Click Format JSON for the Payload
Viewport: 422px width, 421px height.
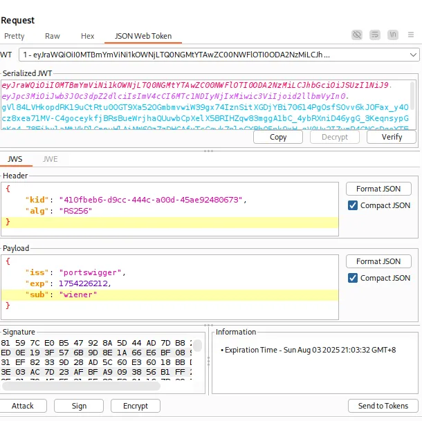378,261
